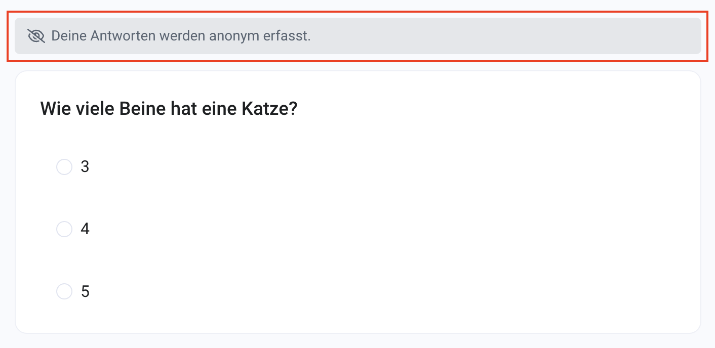Click the question "Wie viele Beine hat eine Katze?"

[169, 109]
